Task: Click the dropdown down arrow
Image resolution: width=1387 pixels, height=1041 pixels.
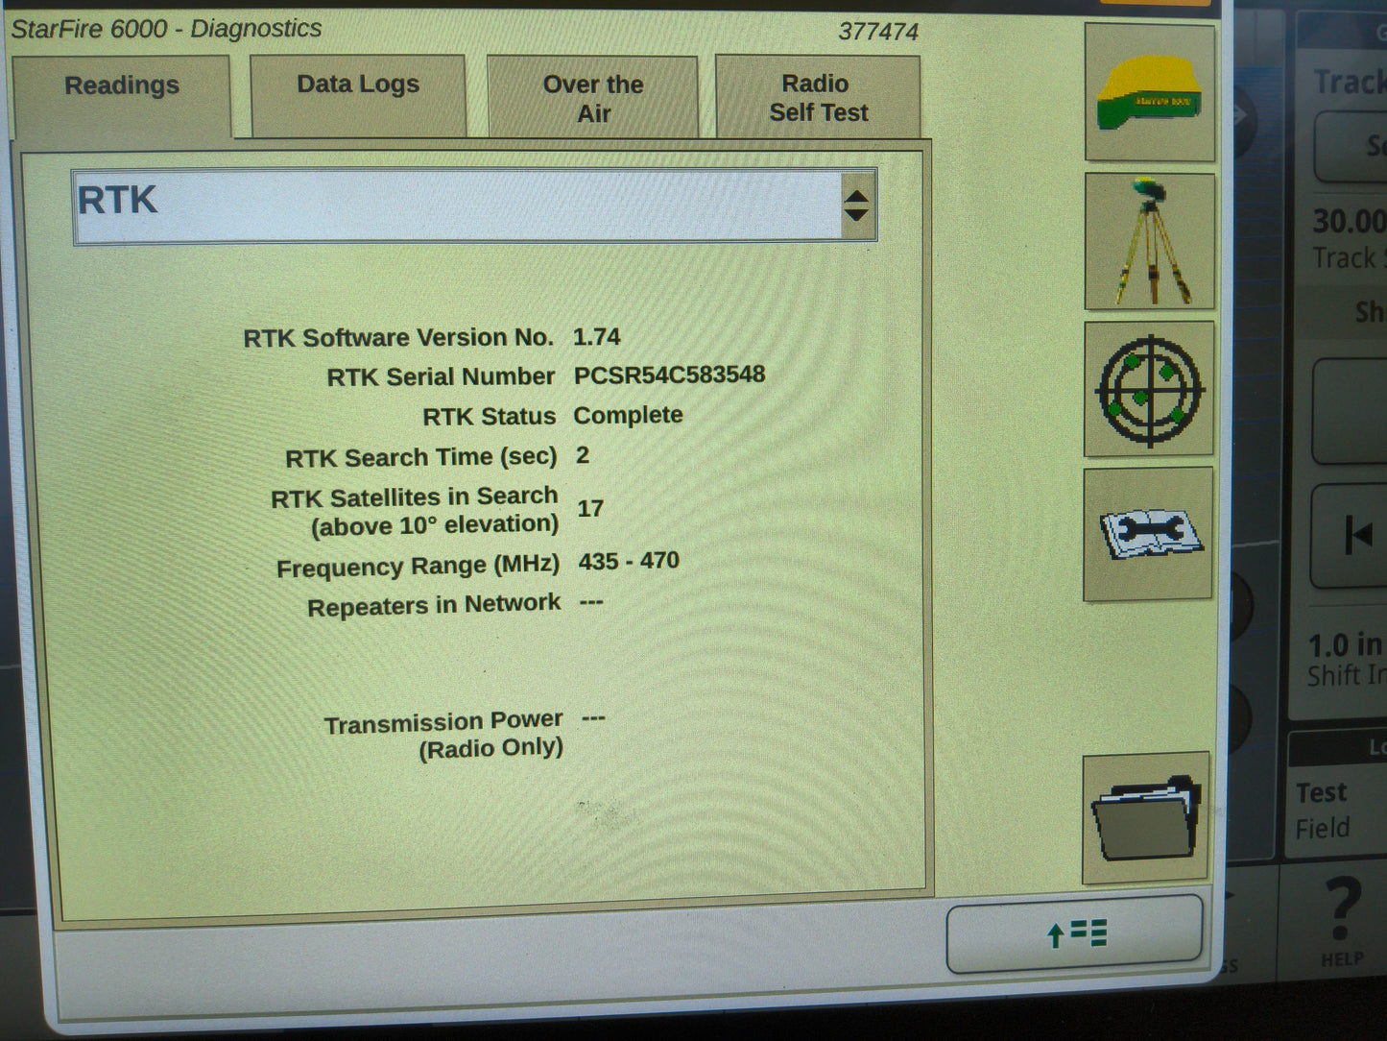Action: [x=856, y=215]
